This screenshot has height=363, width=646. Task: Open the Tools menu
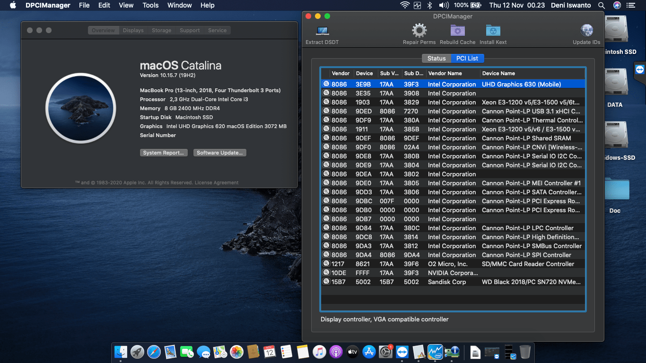pos(150,5)
